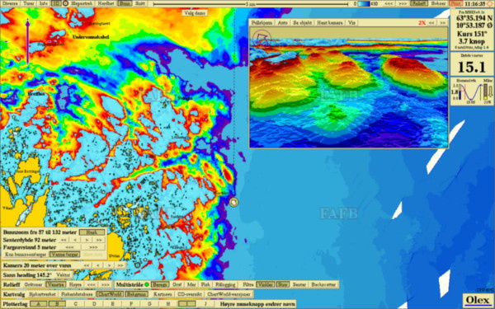Click the green Multistråle status indicator
The height and width of the screenshot is (309, 495).
click(x=146, y=284)
